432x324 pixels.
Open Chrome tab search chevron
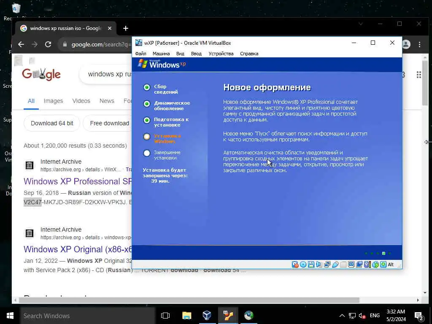tap(360, 24)
